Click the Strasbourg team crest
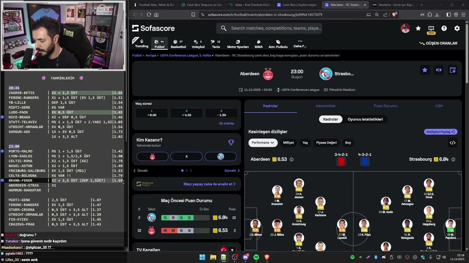The height and width of the screenshot is (263, 469). (326, 74)
